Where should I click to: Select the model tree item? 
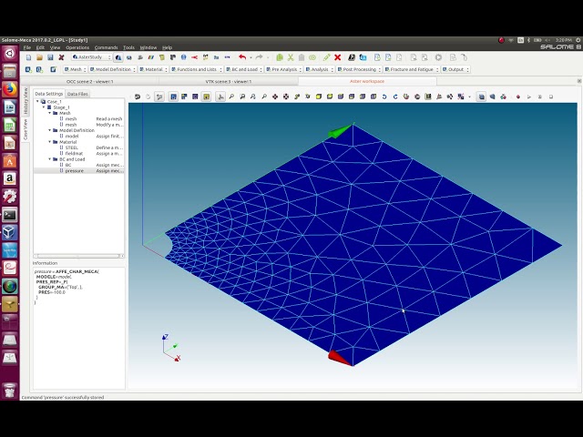click(x=72, y=137)
